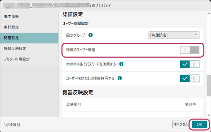Click scrollbar down arrow
The height and width of the screenshot is (132, 211).
point(208,115)
